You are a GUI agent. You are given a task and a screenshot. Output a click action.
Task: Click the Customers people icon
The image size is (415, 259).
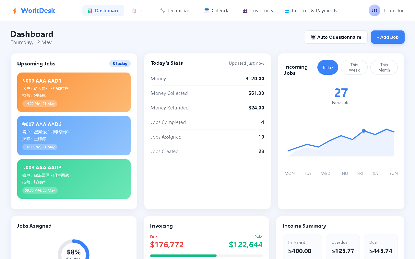[245, 11]
